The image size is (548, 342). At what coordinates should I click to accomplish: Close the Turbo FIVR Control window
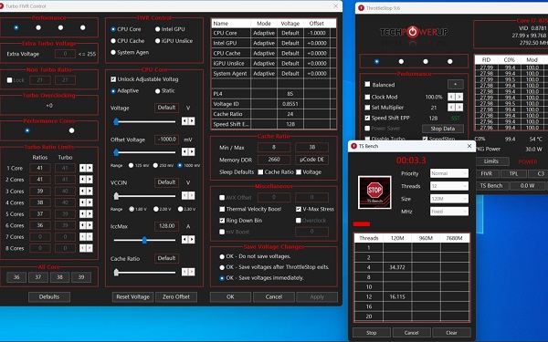pyautogui.click(x=336, y=6)
